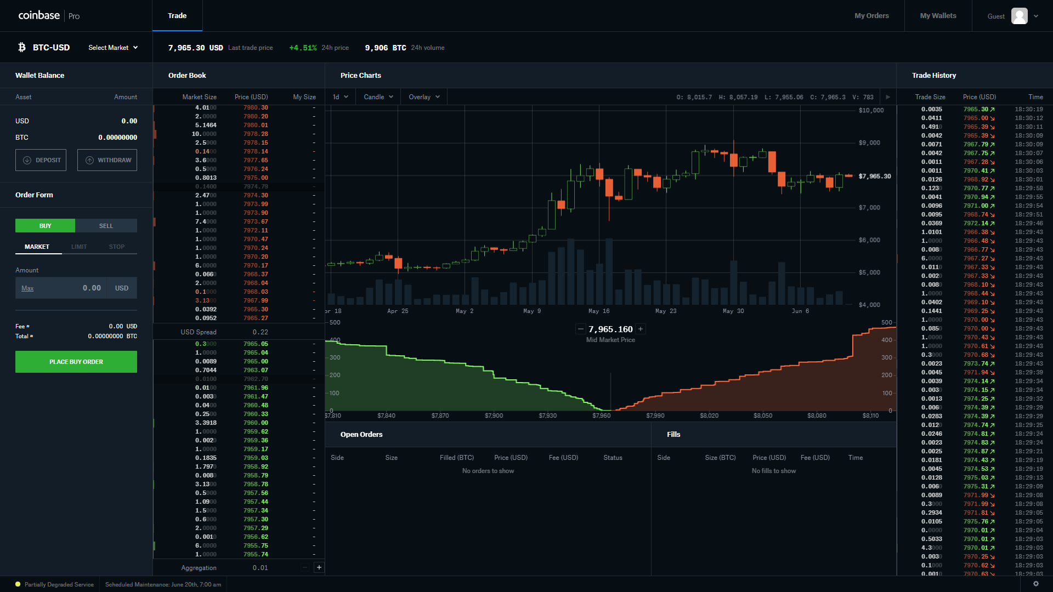Click trade history price 7972.14
Image resolution: width=1053 pixels, height=592 pixels.
[x=976, y=223]
